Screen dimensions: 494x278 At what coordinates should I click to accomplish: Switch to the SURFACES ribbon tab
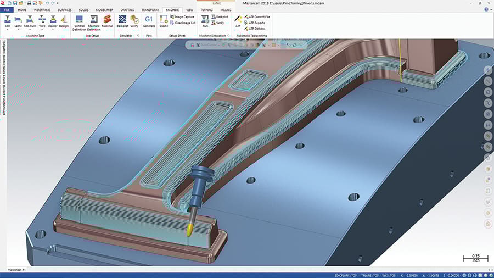[65, 10]
